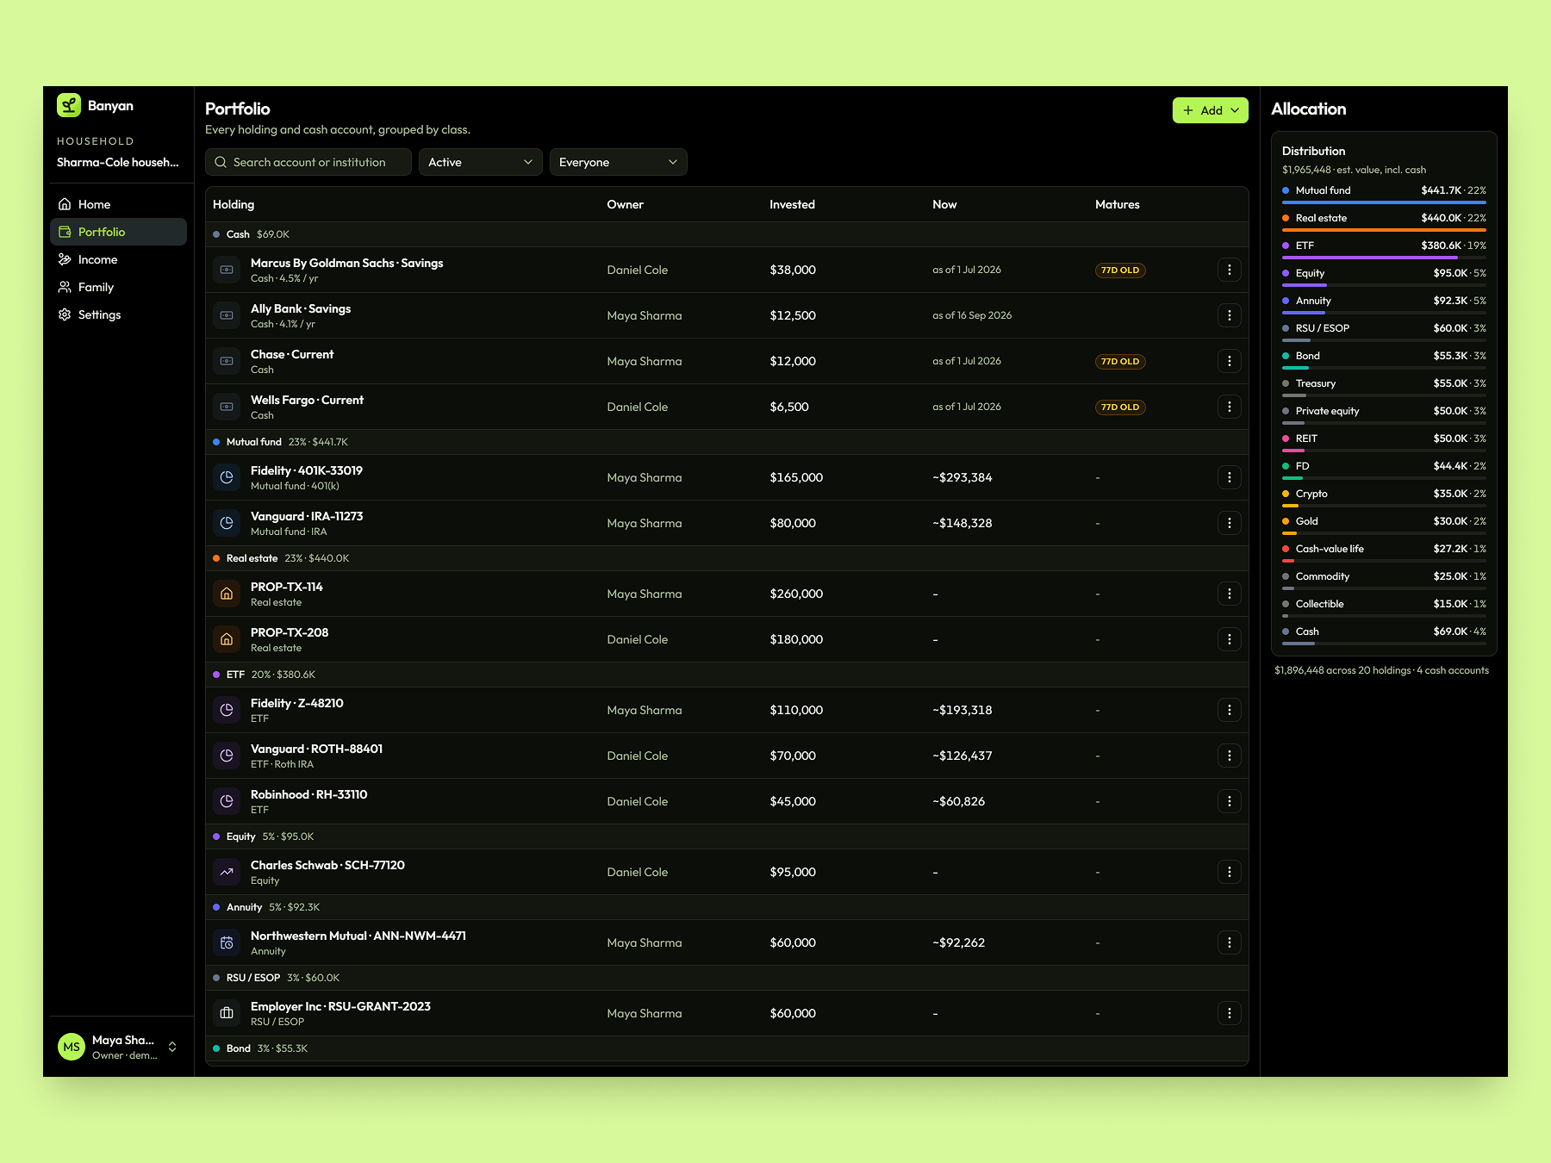Open the Everyone owner filter dropdown
1551x1163 pixels.
coord(619,162)
